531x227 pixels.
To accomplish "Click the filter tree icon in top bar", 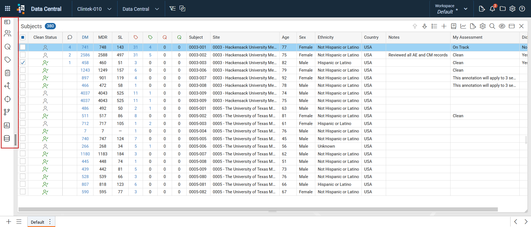I will pyautogui.click(x=172, y=9).
